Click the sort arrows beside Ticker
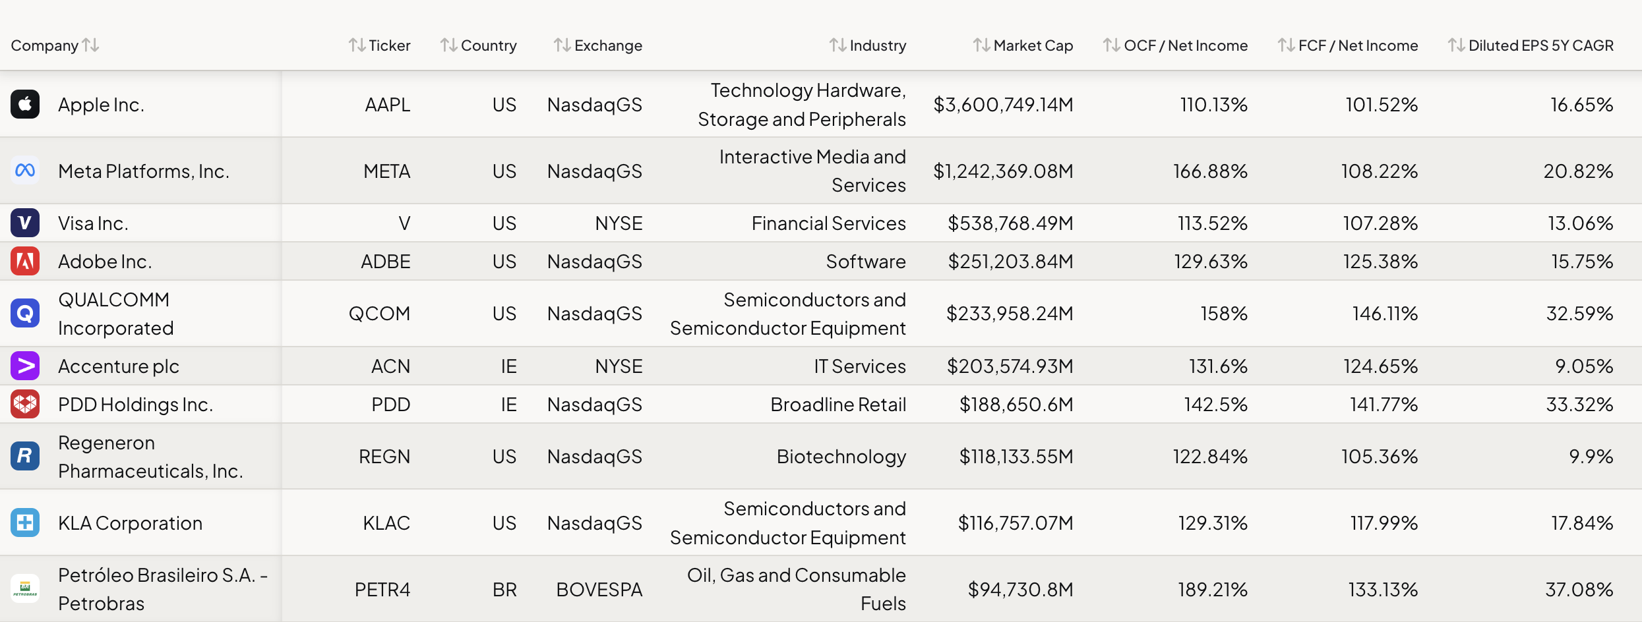Viewport: 1642px width, 622px height. click(357, 45)
